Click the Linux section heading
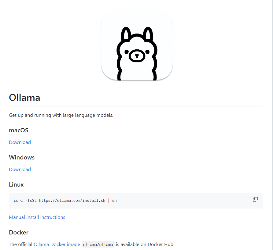273x250 pixels. 16,184
